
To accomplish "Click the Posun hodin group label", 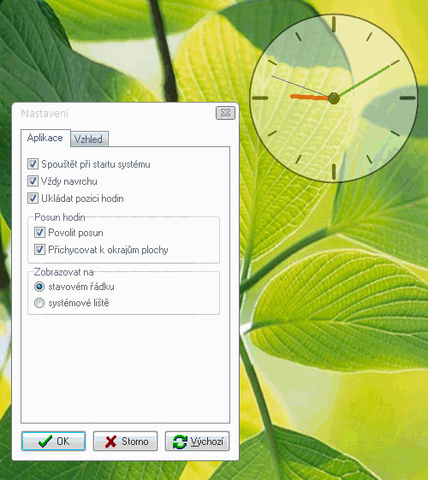I will 60,217.
